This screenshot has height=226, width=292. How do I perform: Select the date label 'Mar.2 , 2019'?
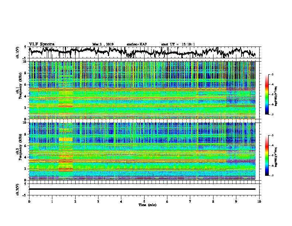pos(103,44)
